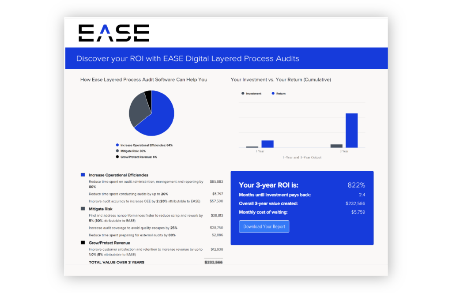Click blue square beside Increase Operational Efficiencies heading

point(83,175)
